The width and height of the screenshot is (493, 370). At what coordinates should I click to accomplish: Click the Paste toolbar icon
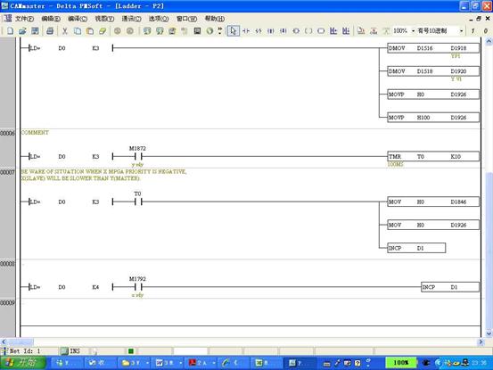click(x=90, y=31)
